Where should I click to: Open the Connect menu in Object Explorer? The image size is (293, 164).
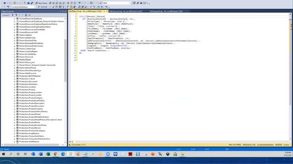pyautogui.click(x=6, y=15)
